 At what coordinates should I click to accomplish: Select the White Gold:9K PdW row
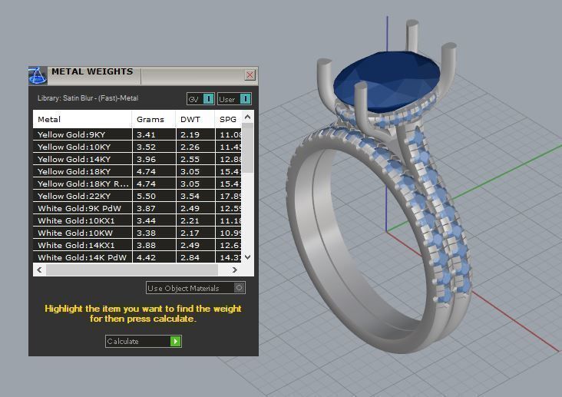[137, 208]
